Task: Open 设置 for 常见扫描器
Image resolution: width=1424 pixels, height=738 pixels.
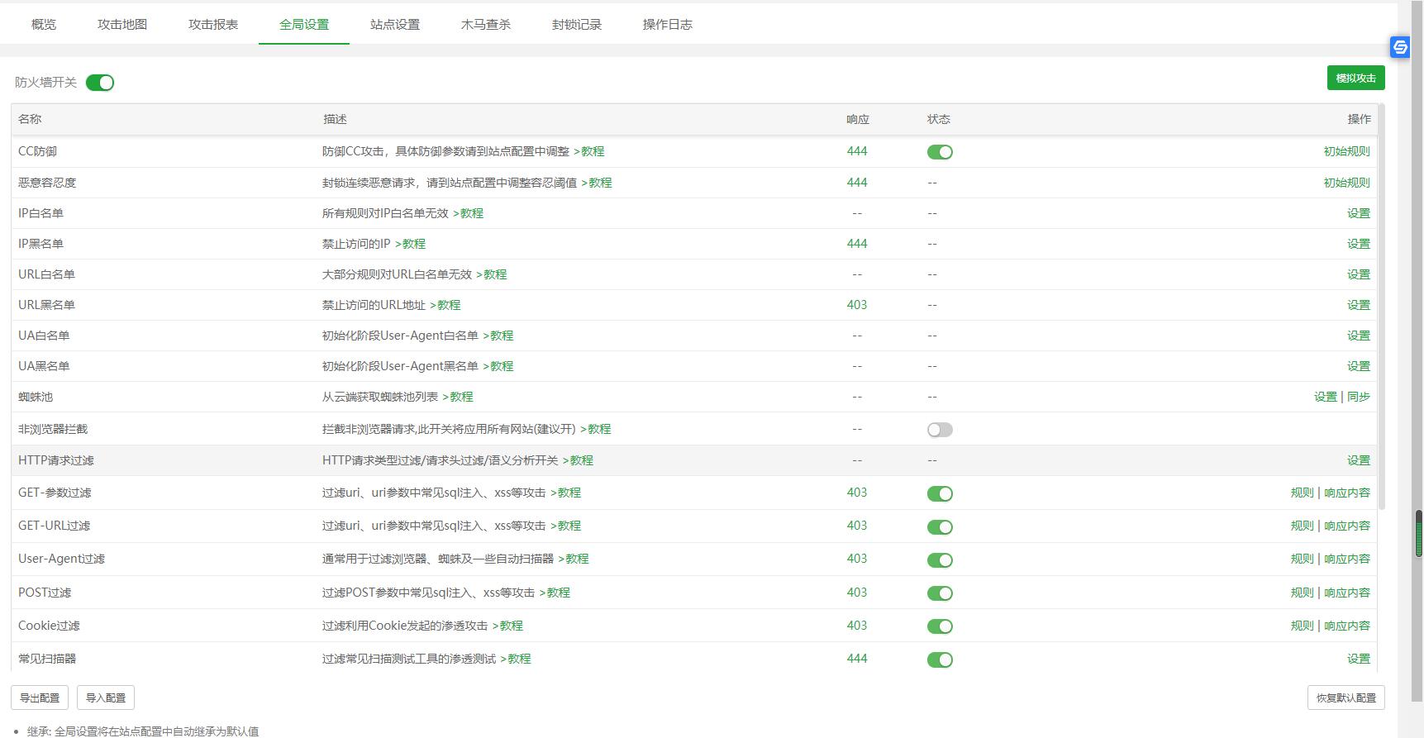Action: 1358,659
